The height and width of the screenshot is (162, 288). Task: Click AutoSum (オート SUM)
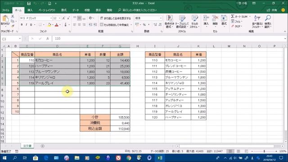(239, 17)
